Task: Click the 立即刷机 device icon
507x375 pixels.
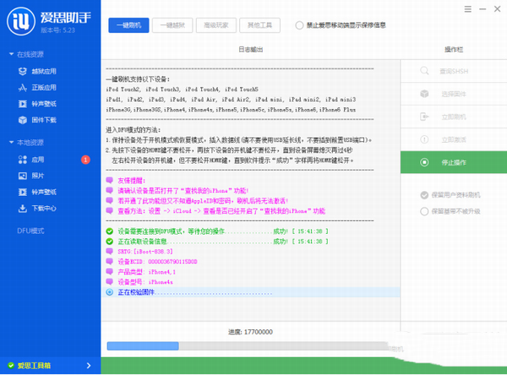Action: tap(424, 117)
